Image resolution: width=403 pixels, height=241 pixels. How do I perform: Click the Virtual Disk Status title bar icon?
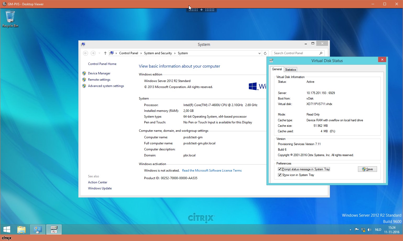click(x=271, y=61)
